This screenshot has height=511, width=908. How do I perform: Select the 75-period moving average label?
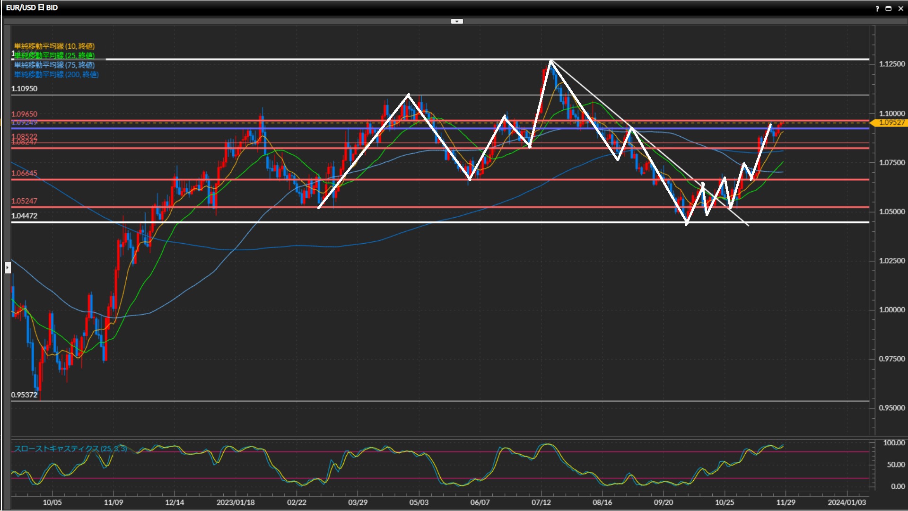pyautogui.click(x=54, y=65)
